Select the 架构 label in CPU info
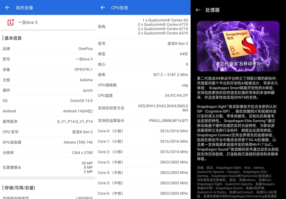 click(102, 26)
